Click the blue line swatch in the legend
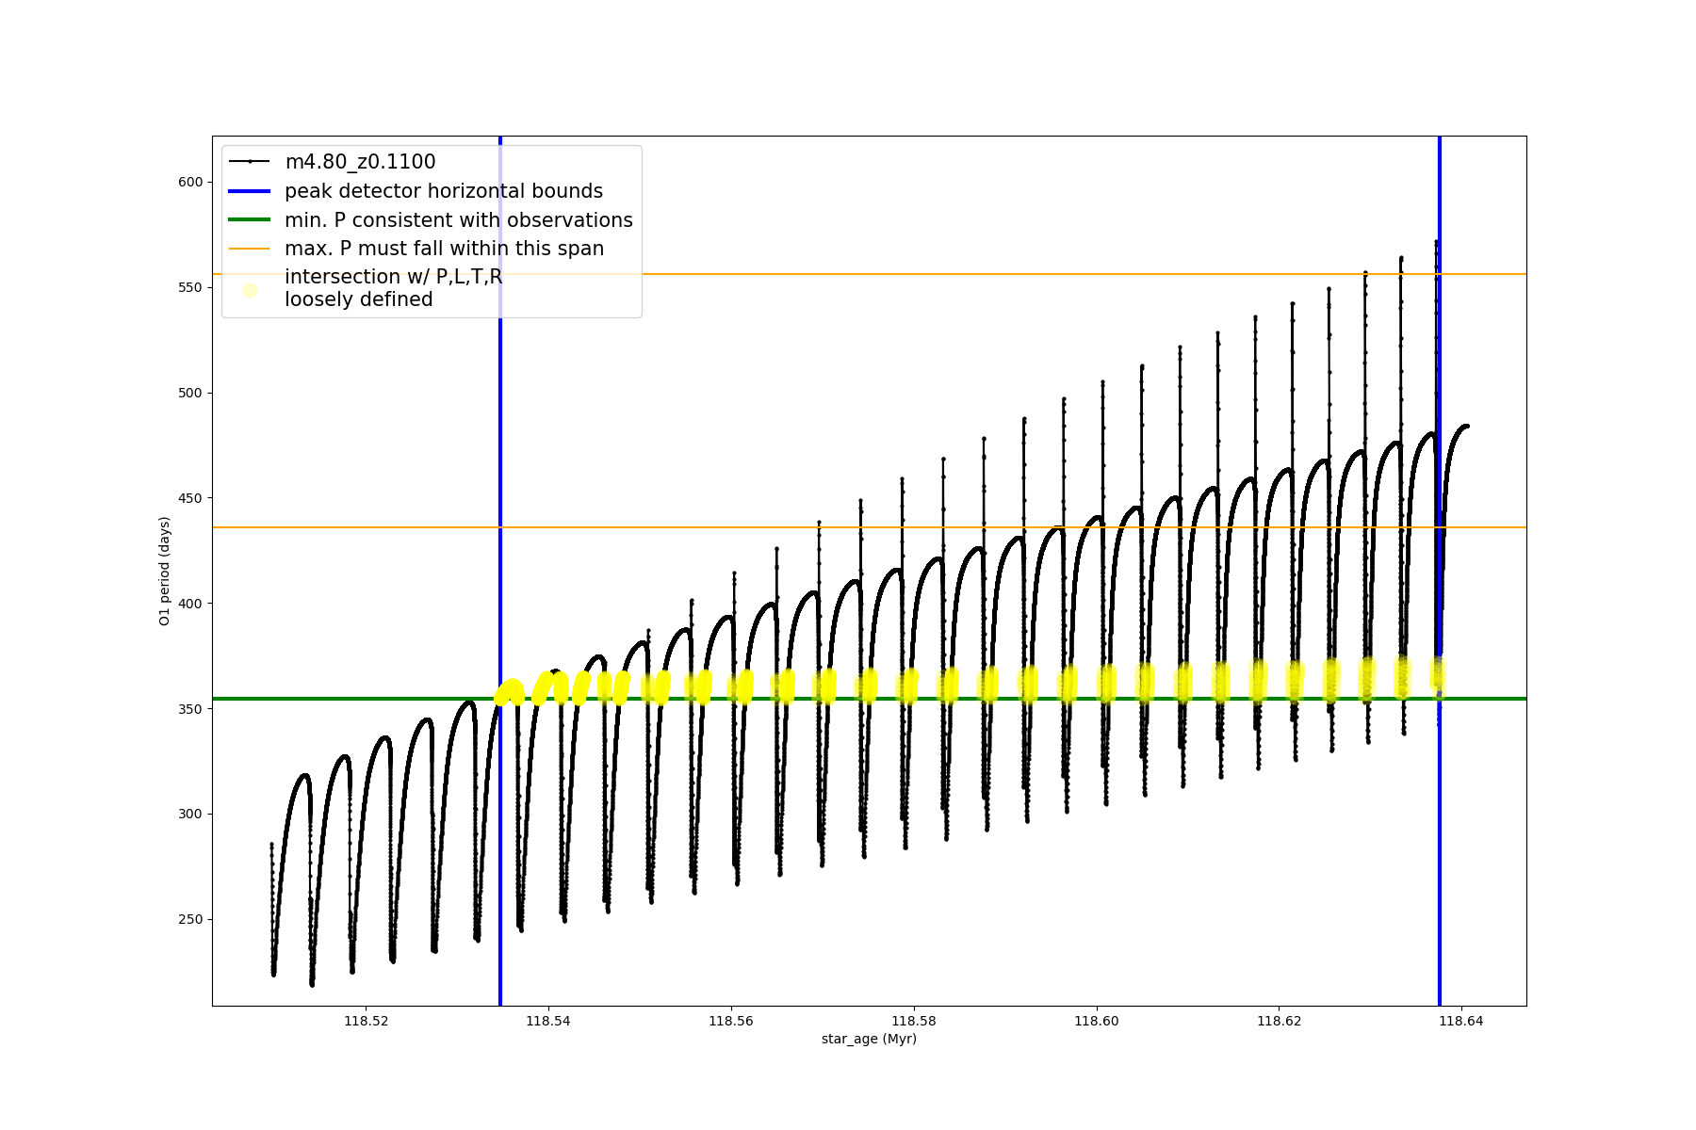The height and width of the screenshot is (1130, 1696). (x=250, y=191)
